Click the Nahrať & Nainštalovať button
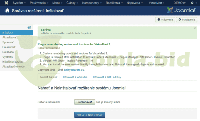 click(x=89, y=115)
